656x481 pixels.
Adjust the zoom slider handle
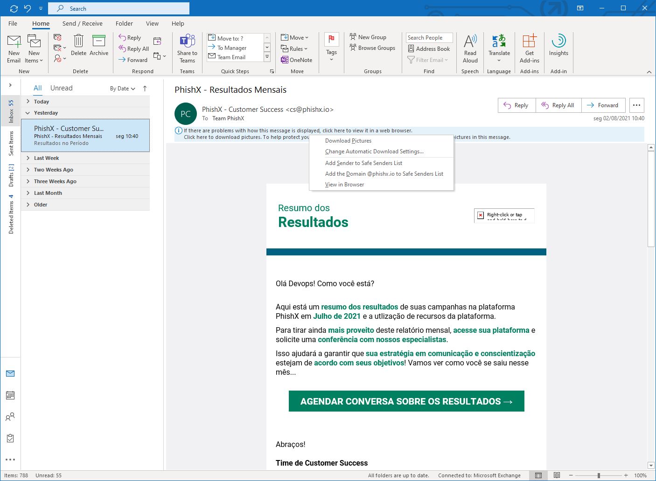[599, 475]
